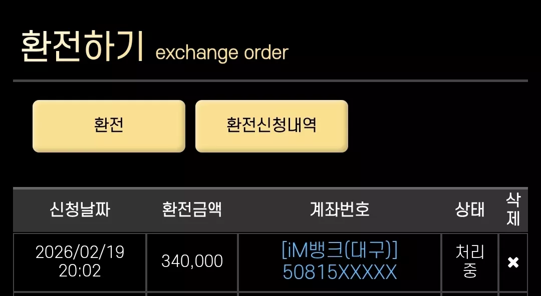The height and width of the screenshot is (296, 541).
Task: Click the 삭제 column header
Action: pos(513,209)
